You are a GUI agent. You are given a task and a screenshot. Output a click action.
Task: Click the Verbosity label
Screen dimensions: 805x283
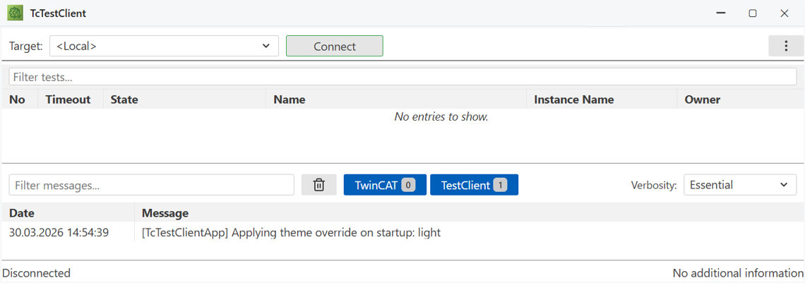point(654,185)
